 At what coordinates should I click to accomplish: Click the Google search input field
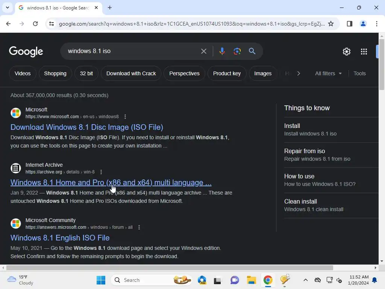132,51
